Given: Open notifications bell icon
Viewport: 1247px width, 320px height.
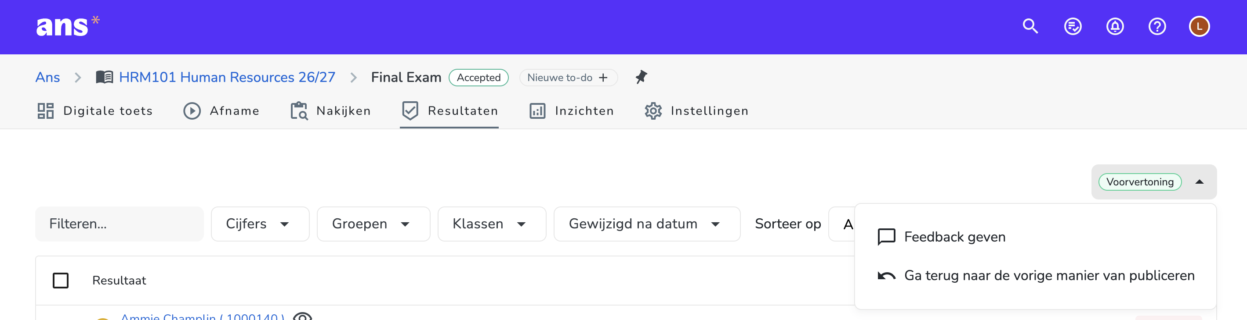Looking at the screenshot, I should click(x=1115, y=26).
